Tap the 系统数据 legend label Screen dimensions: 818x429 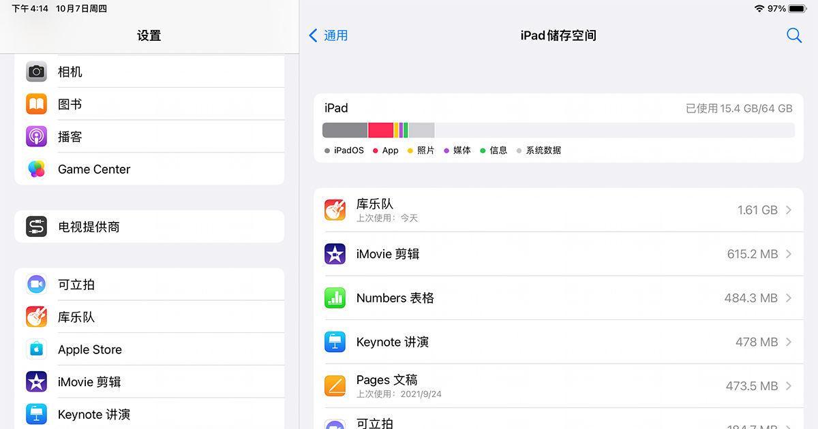[543, 150]
